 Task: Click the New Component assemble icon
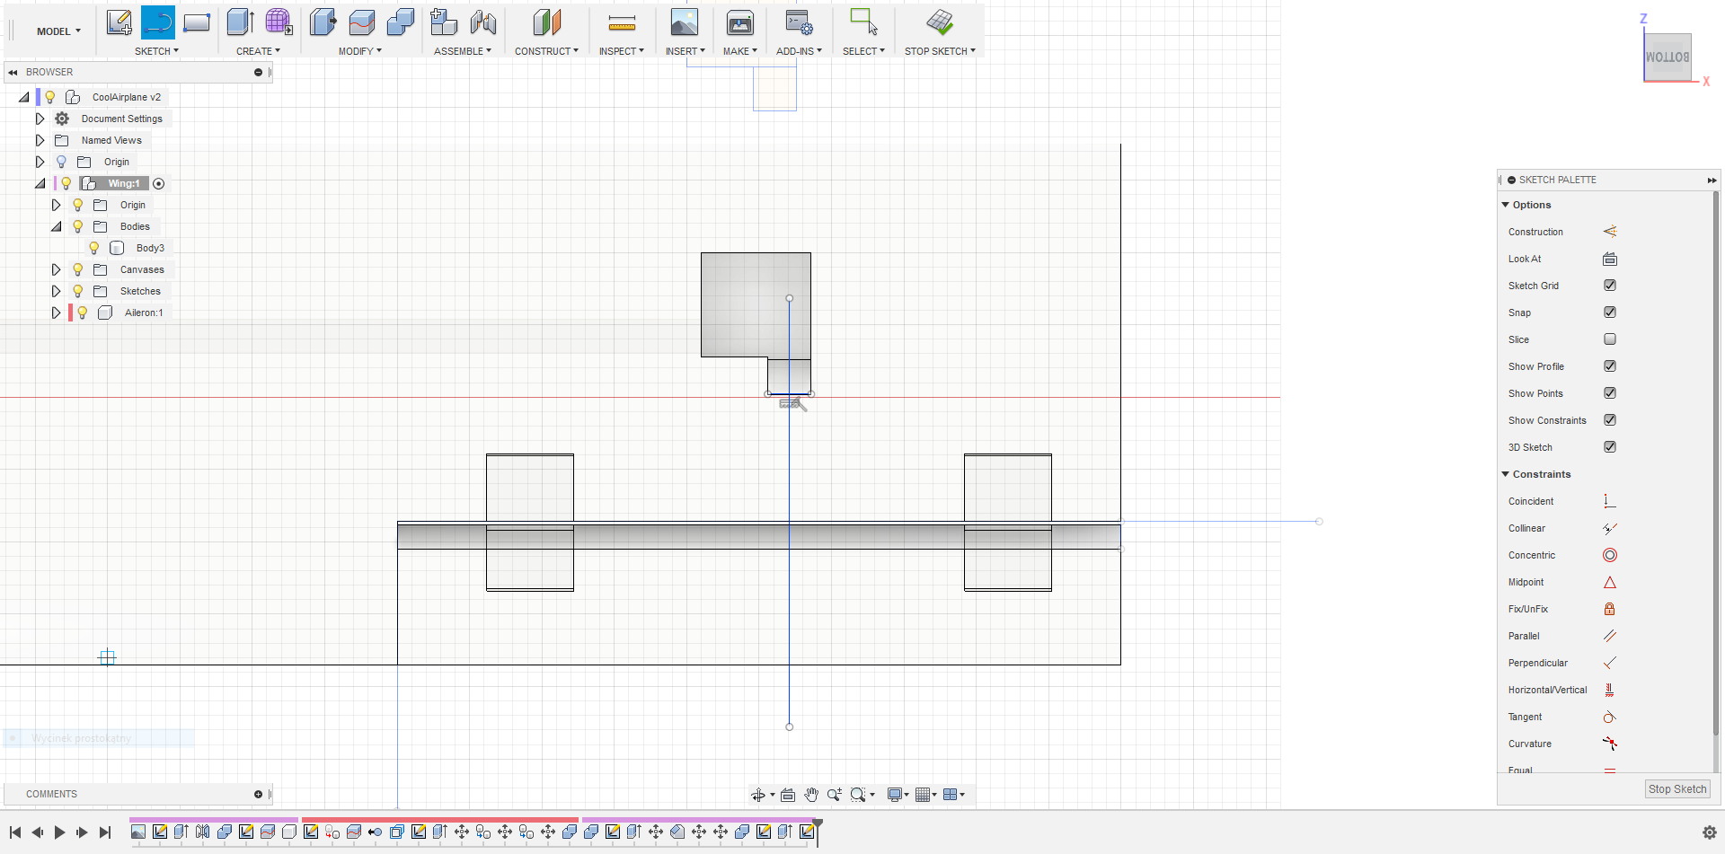coord(444,22)
